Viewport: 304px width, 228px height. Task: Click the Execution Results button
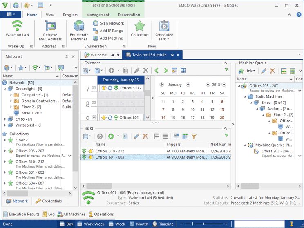tap(21, 214)
